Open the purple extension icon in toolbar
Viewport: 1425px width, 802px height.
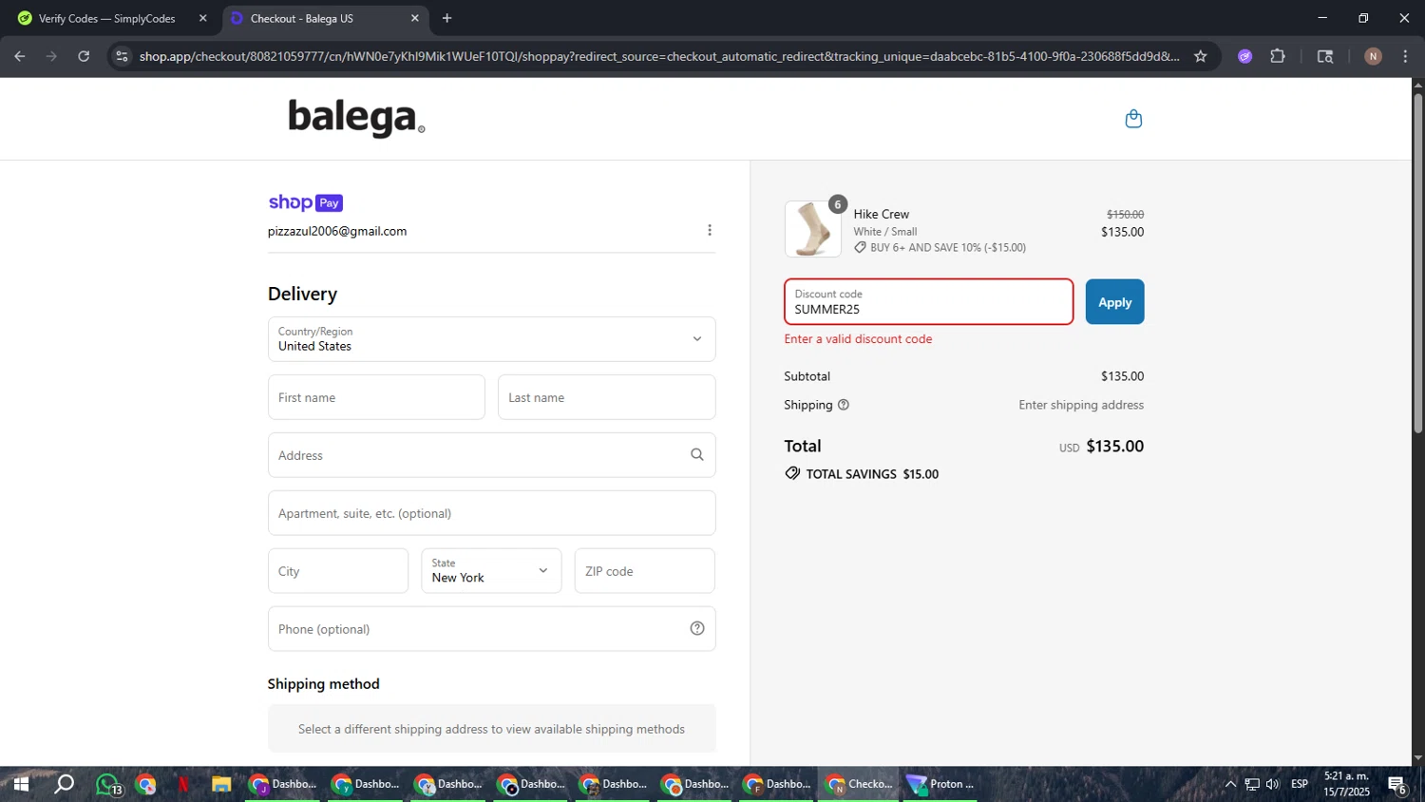1245,56
